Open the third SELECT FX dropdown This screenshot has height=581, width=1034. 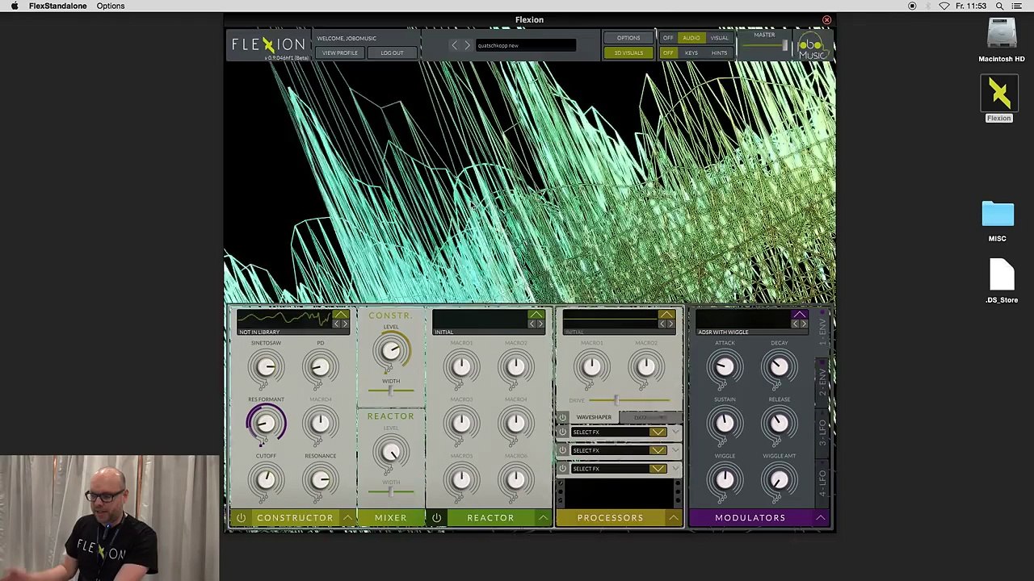pos(658,468)
